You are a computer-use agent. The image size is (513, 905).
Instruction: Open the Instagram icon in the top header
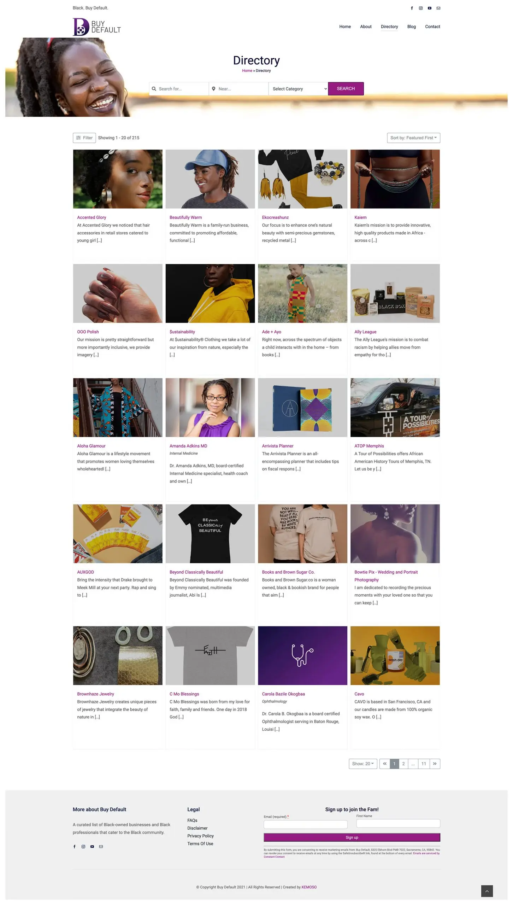coord(420,8)
